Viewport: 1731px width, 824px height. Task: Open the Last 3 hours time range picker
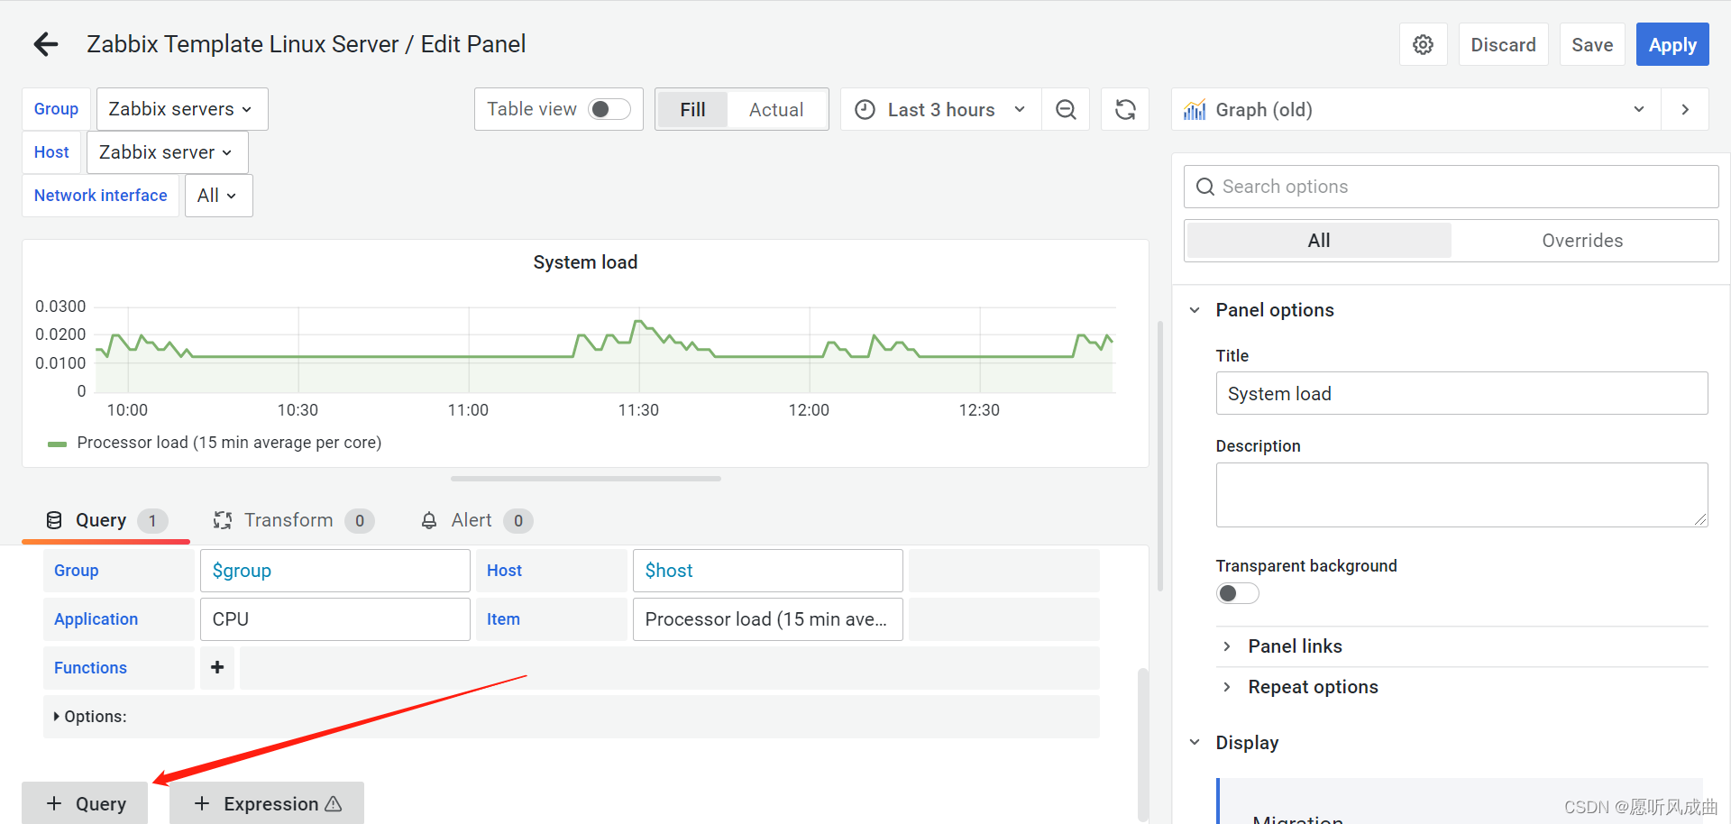coord(941,109)
